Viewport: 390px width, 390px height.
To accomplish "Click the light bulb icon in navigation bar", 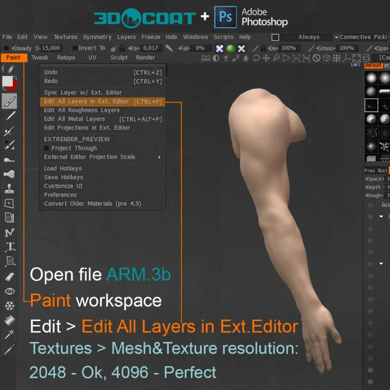I will pyautogui.click(x=226, y=58).
